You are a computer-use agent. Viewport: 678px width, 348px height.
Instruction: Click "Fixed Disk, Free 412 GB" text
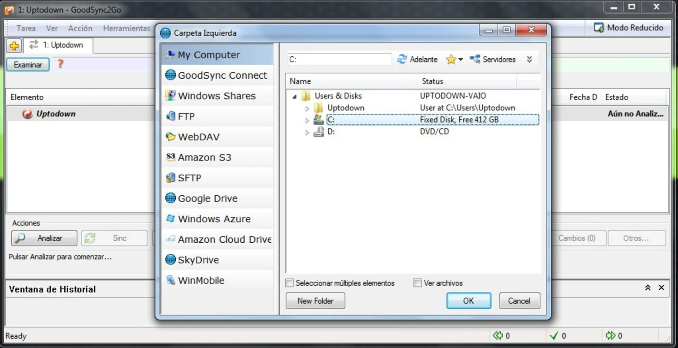coord(459,120)
